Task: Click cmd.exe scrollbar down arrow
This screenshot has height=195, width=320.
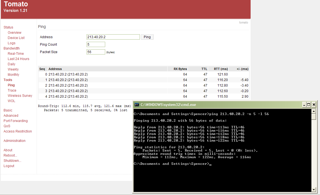Action: 314,189
